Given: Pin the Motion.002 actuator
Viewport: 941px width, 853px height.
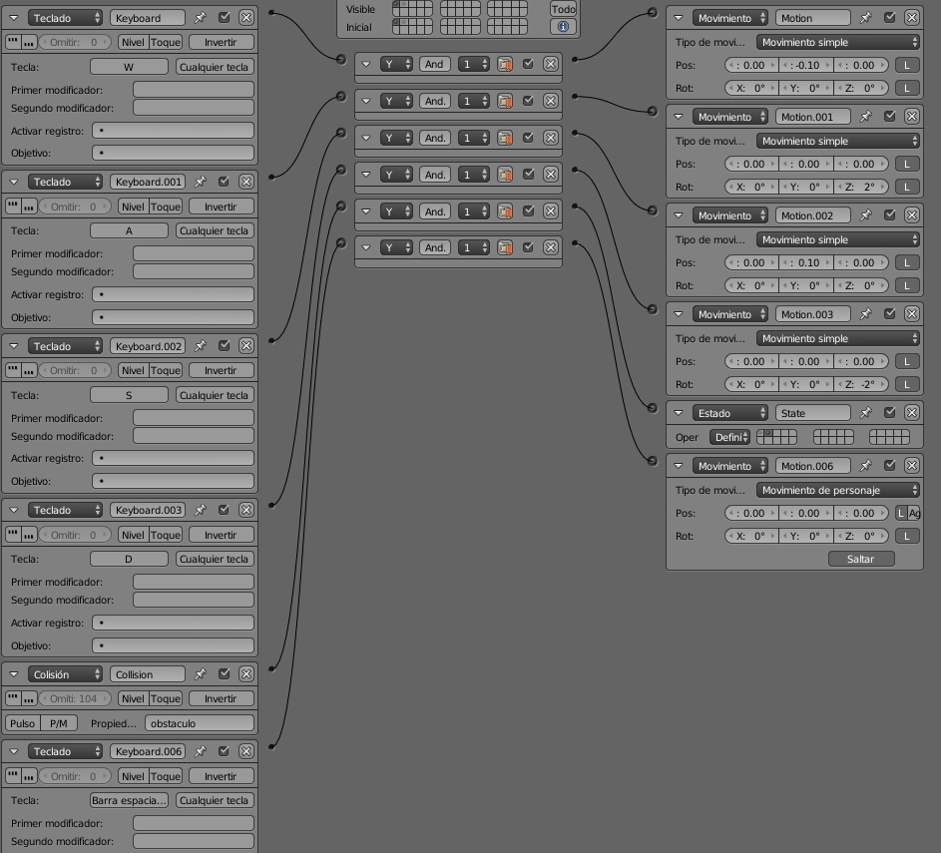Looking at the screenshot, I should pos(866,215).
